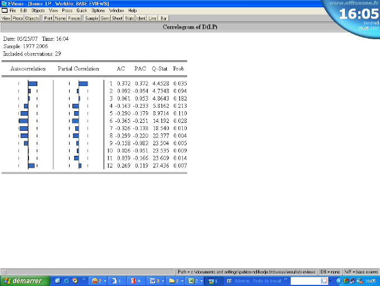Open the Options menu
The width and height of the screenshot is (380, 286).
(98, 11)
